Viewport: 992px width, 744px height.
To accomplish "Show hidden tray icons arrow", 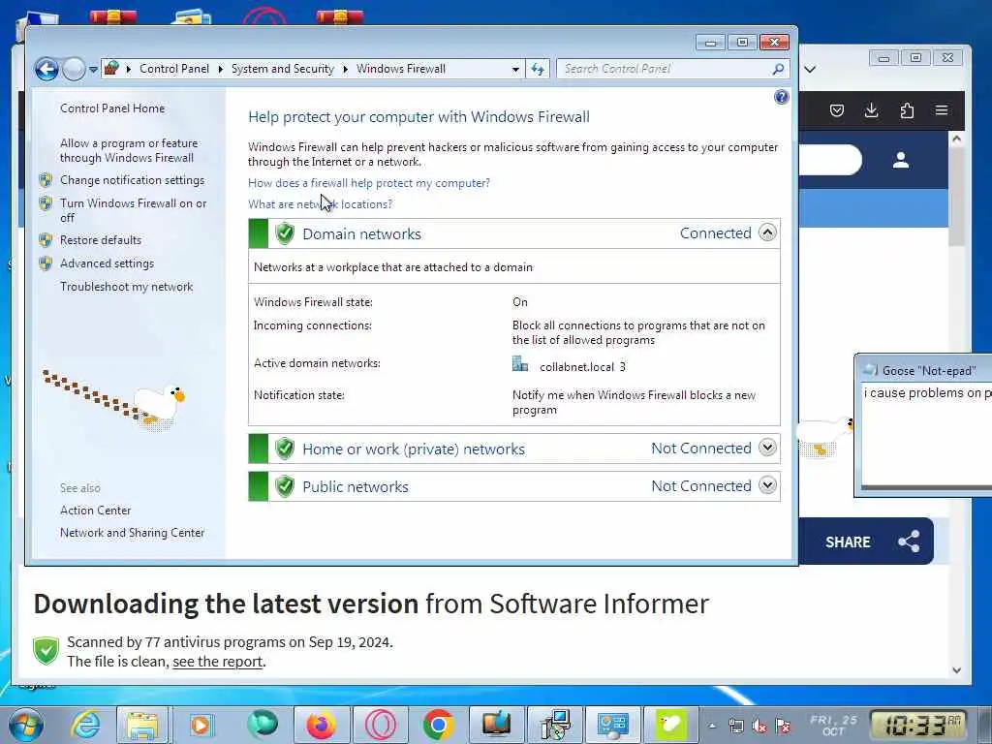I will (x=712, y=727).
